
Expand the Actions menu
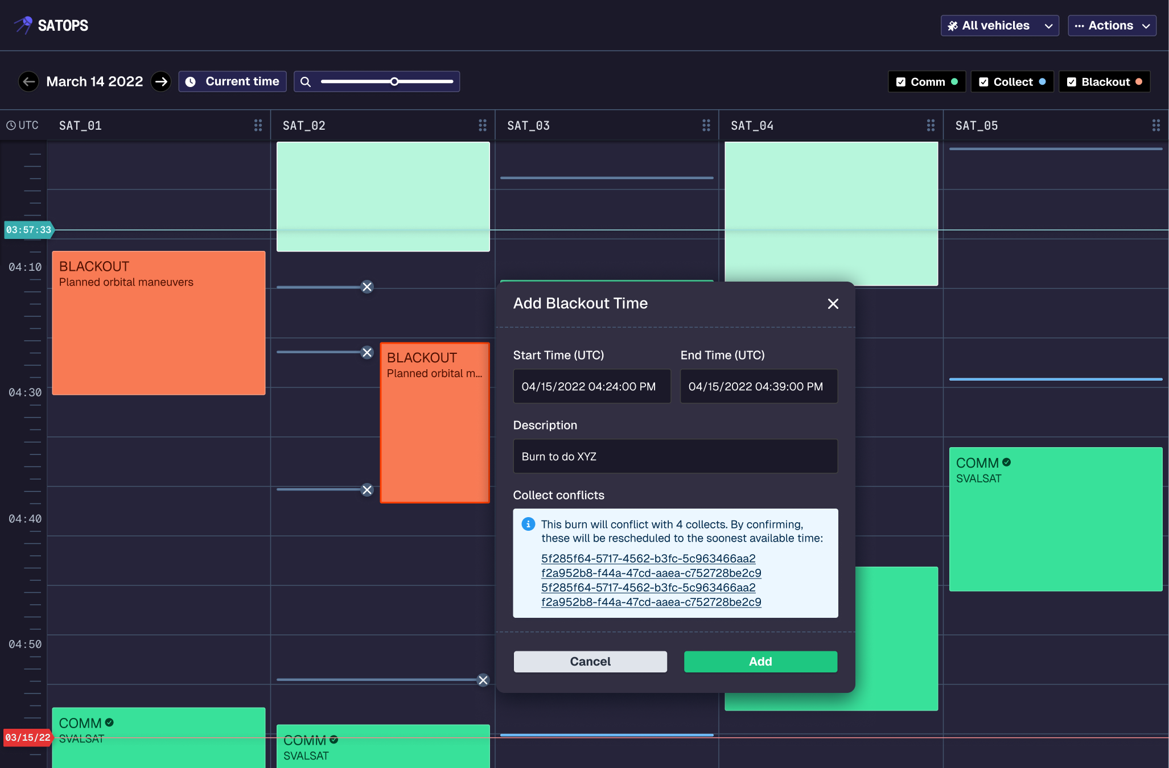(x=1112, y=26)
